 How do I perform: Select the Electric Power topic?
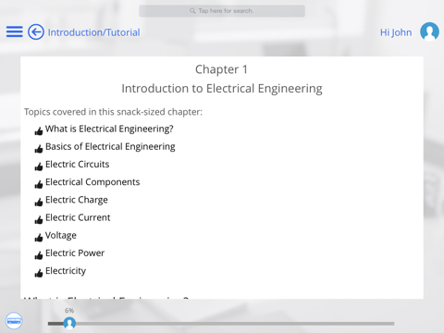75,253
